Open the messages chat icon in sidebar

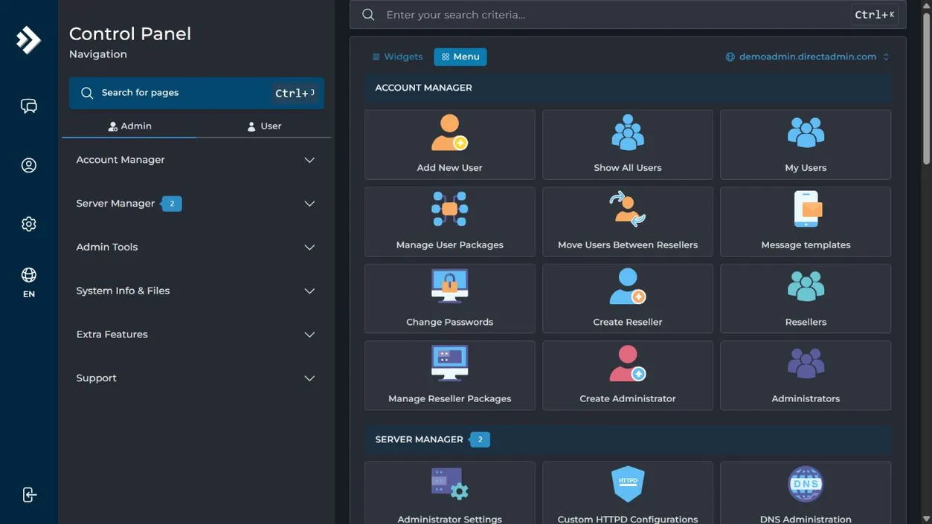click(x=28, y=106)
